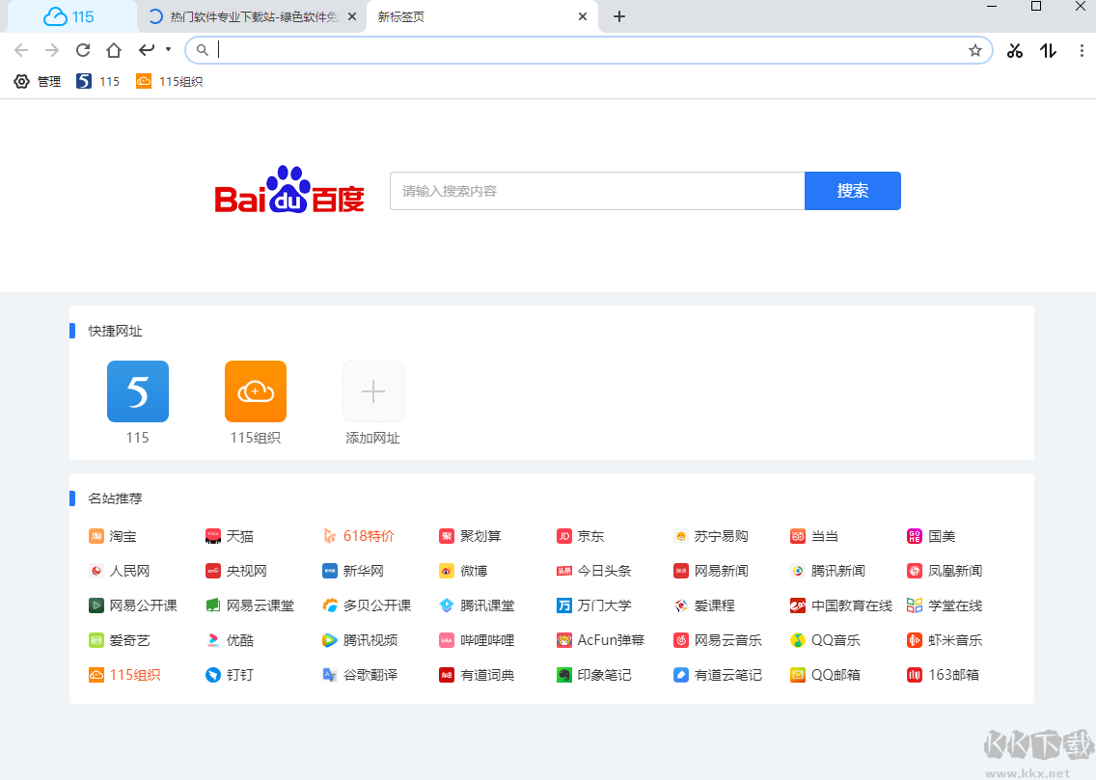Select the 学堂在线 link

click(x=945, y=605)
